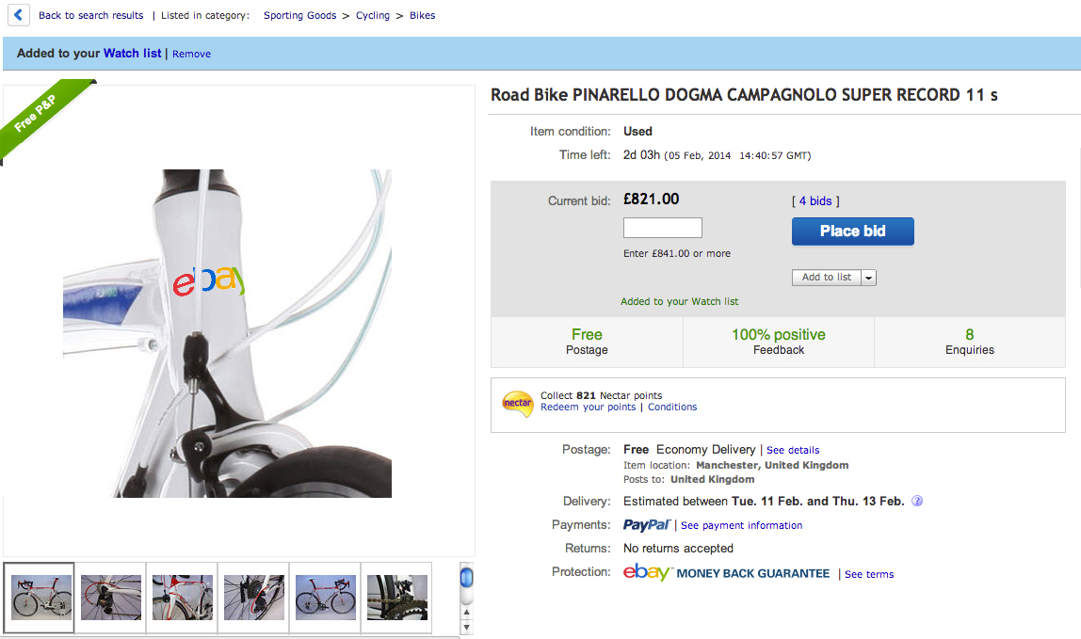Click the PayPal logo

coord(646,525)
